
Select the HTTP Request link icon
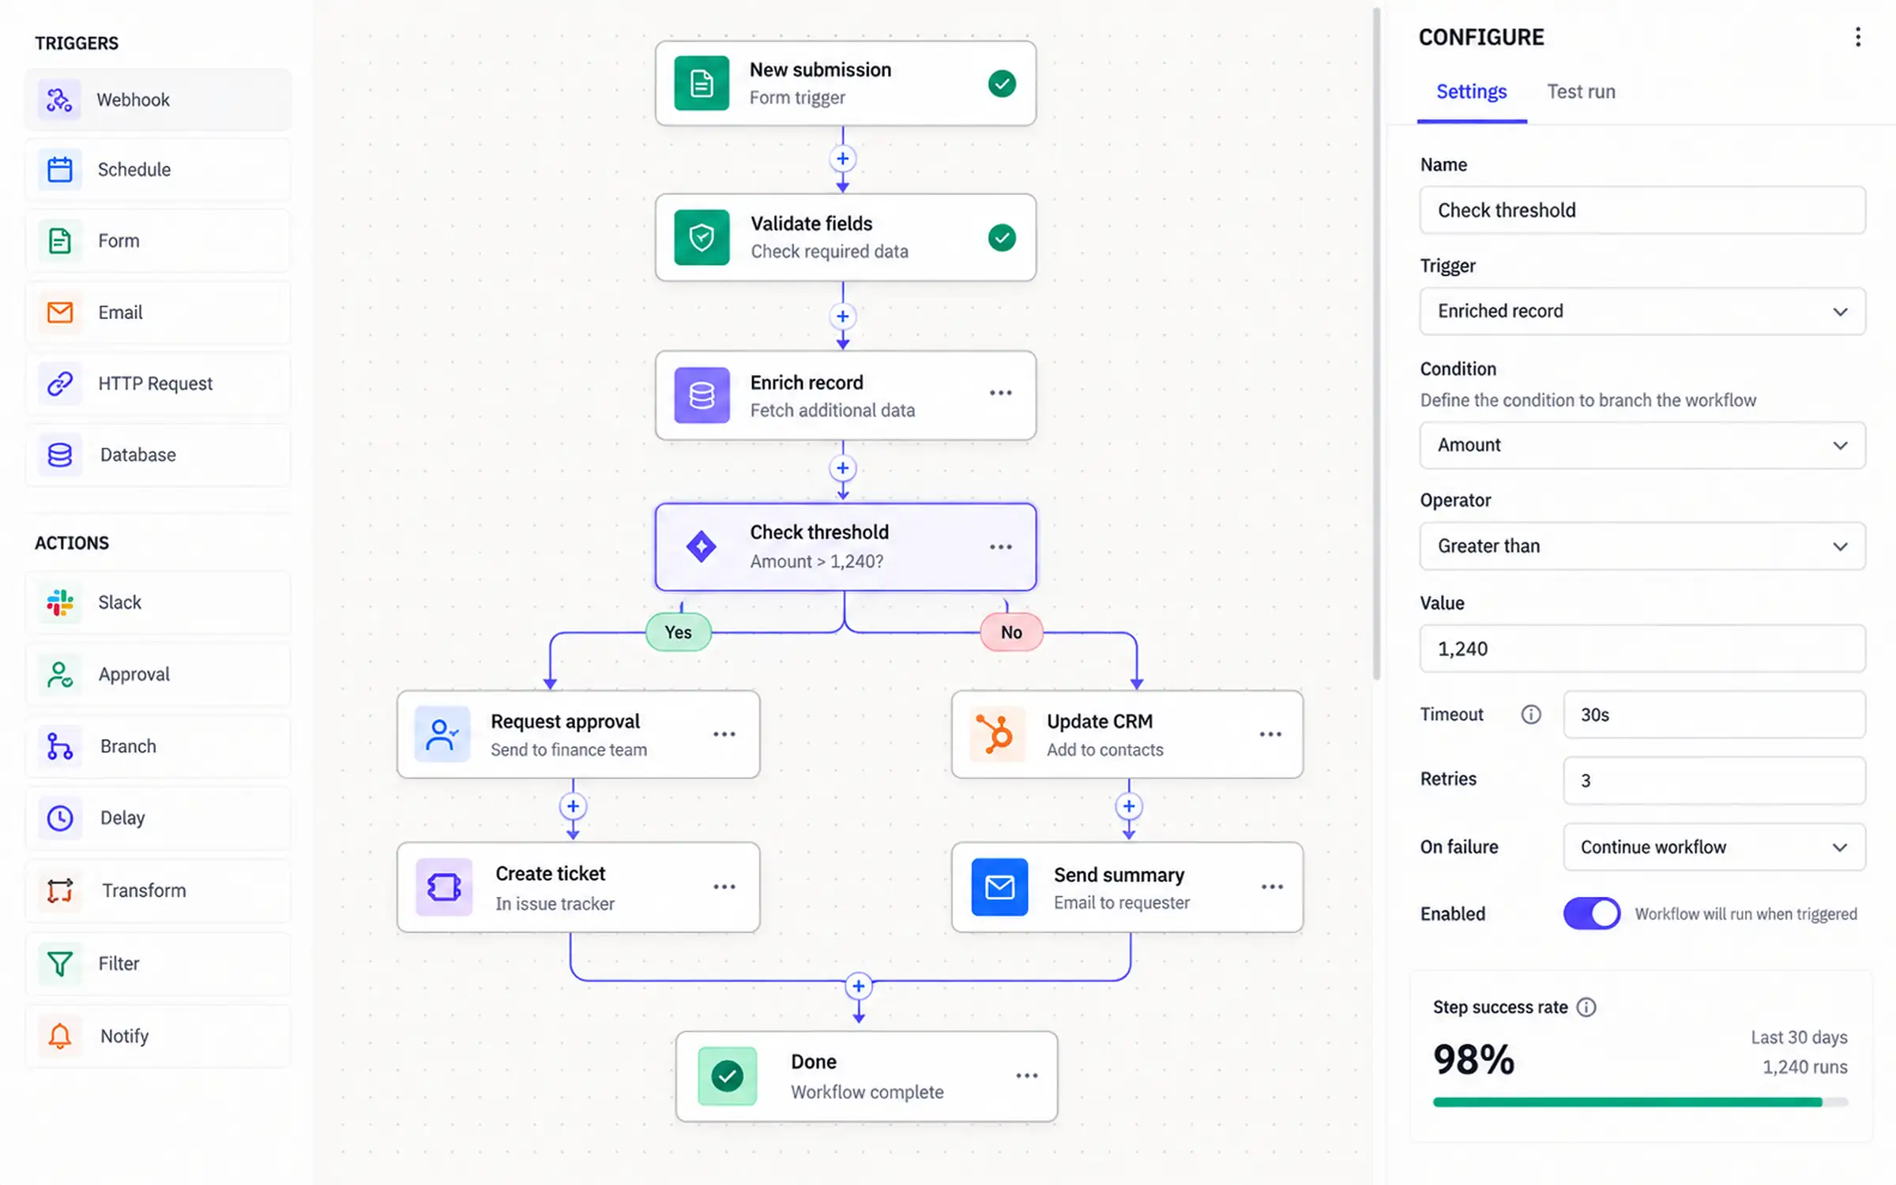(x=59, y=383)
